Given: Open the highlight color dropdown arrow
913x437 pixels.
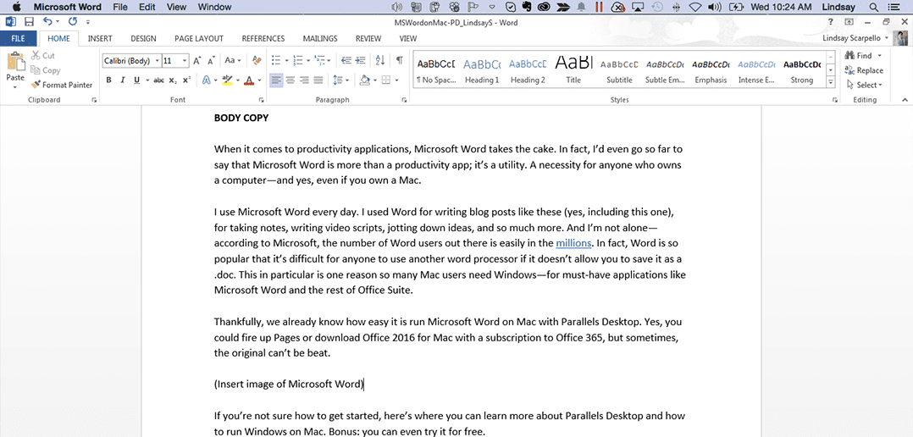Looking at the screenshot, I should (x=238, y=81).
